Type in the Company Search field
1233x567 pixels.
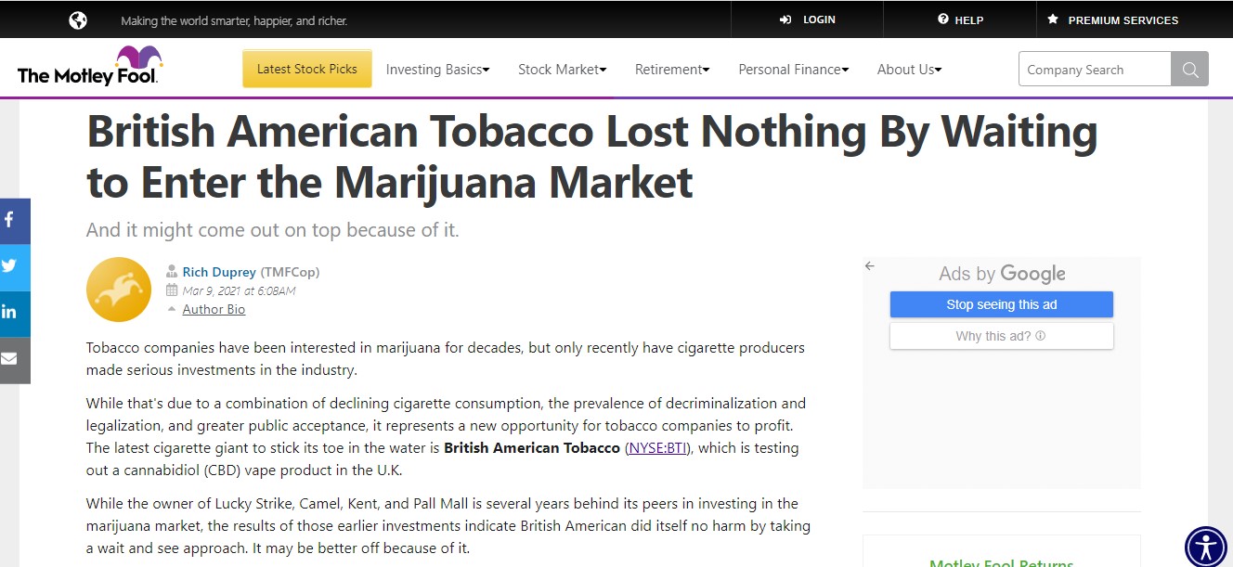[x=1094, y=70]
